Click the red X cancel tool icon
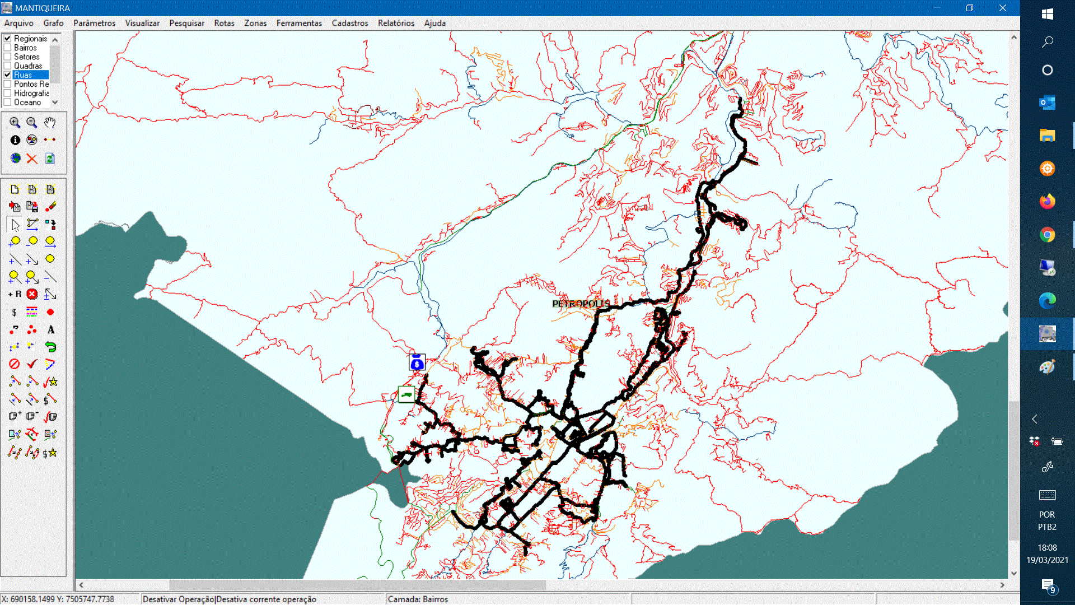The image size is (1075, 605). [32, 159]
